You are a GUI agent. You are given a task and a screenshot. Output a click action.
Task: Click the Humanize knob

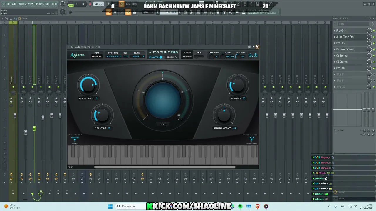pos(237,85)
